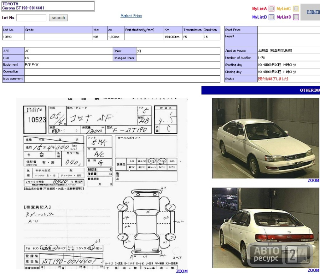Select the red status message text
This screenshot has height=274, width=320.
click(273, 79)
